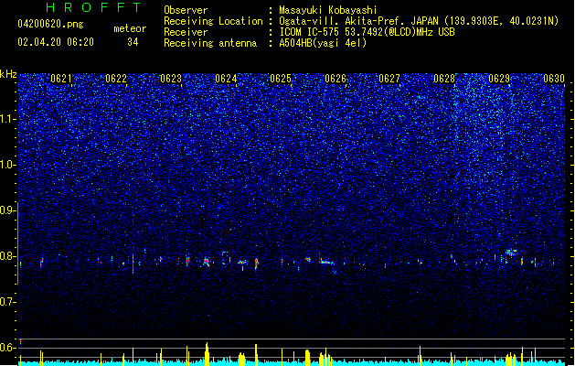This screenshot has width=575, height=366.
Task: Click the 0628 time marker
Action: (x=444, y=79)
